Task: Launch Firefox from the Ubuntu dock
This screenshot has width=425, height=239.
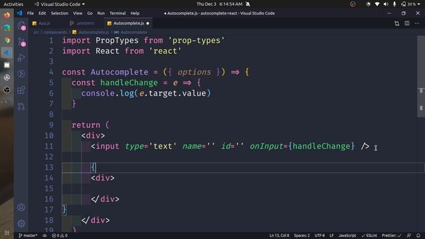Action: (x=7, y=15)
